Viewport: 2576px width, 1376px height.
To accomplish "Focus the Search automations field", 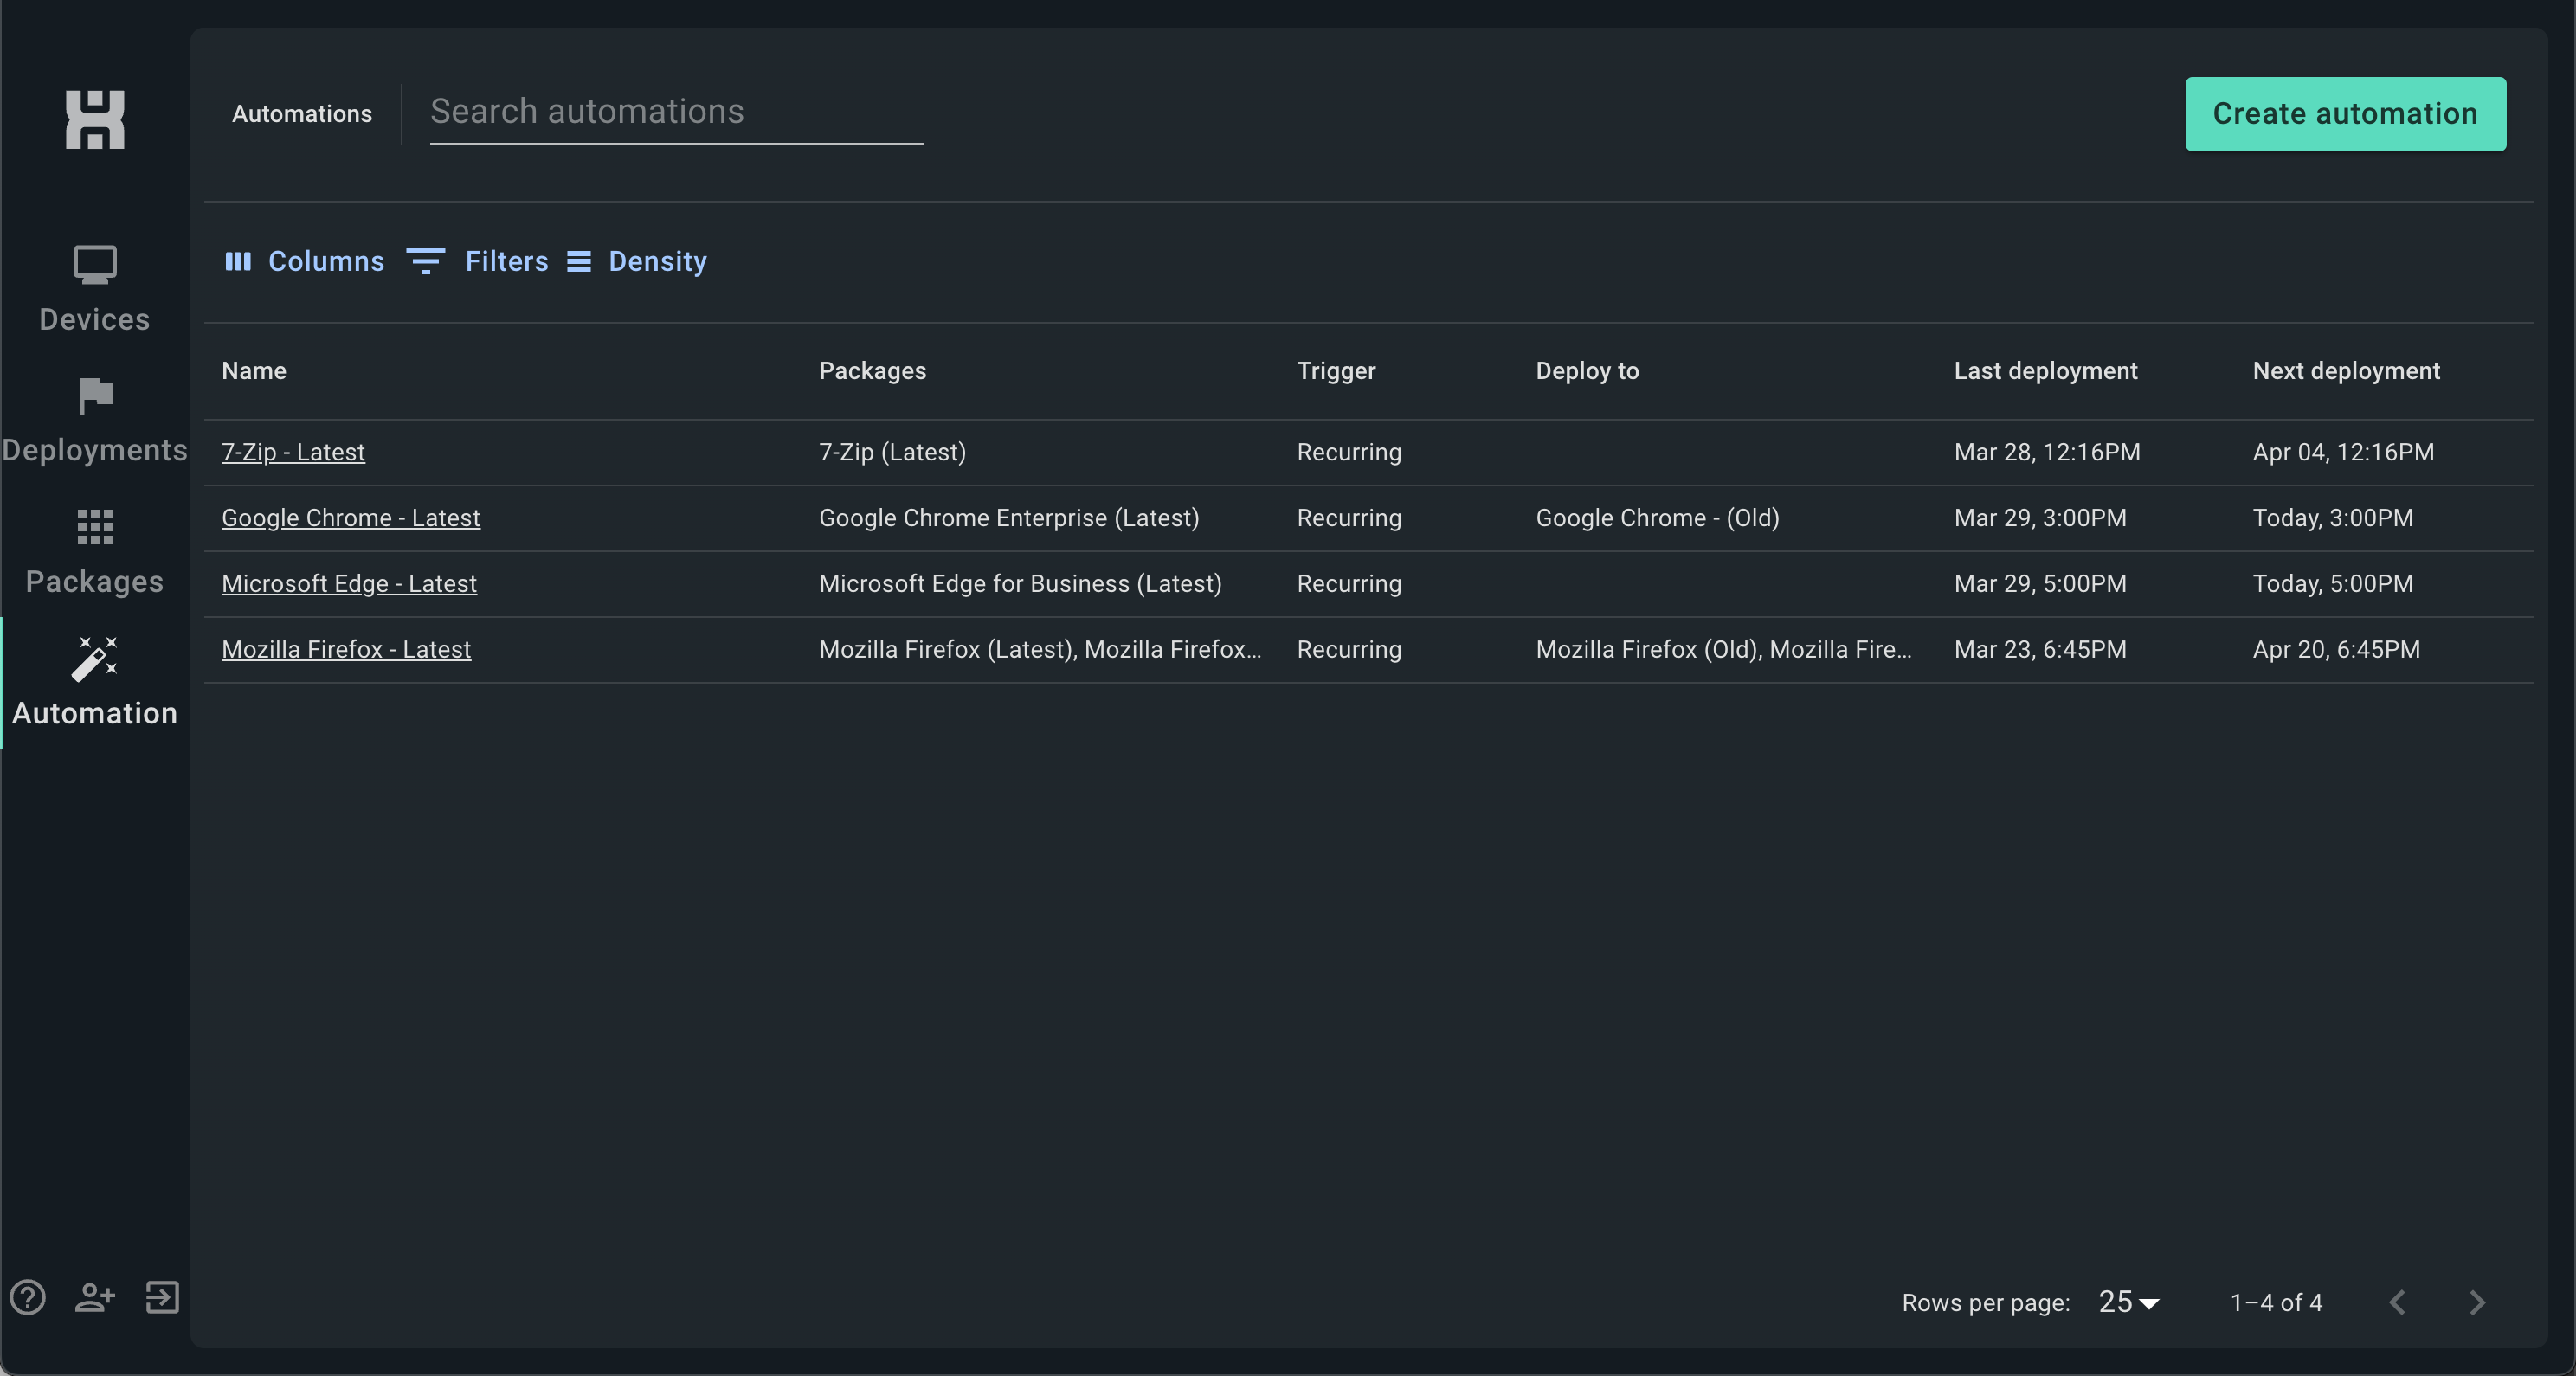I will point(676,112).
